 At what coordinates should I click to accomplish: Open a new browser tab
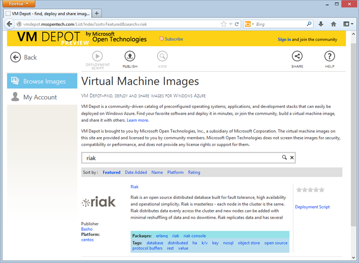pyautogui.click(x=96, y=13)
